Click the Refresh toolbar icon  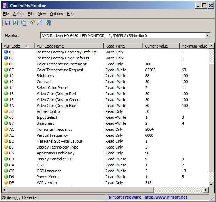coord(15,23)
